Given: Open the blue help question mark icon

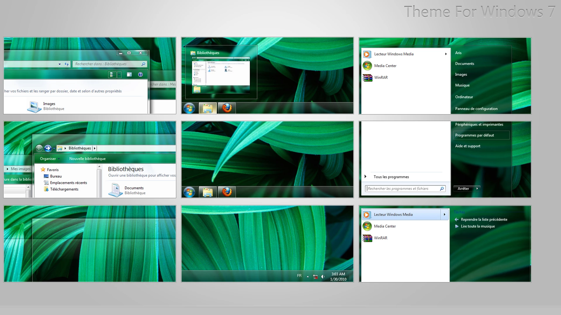Looking at the screenshot, I should click(141, 74).
